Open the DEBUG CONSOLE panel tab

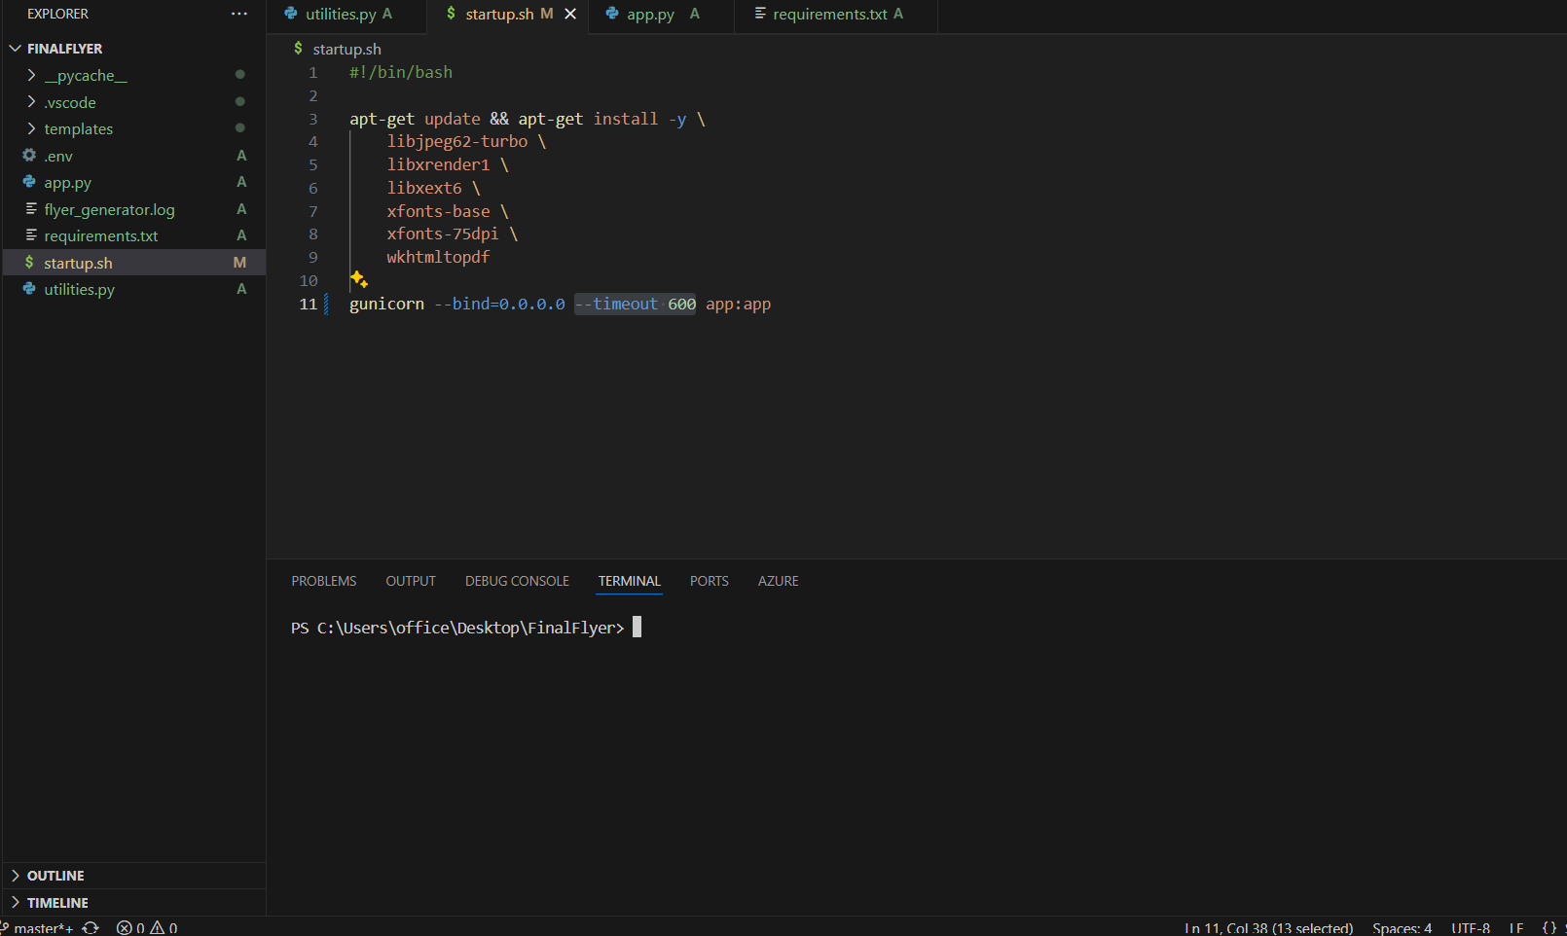[x=517, y=581]
